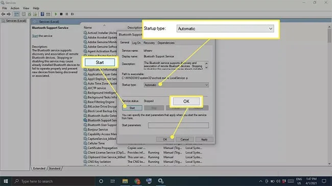
Task: Click the gear icon beside AVCTP service
Action: click(85, 88)
